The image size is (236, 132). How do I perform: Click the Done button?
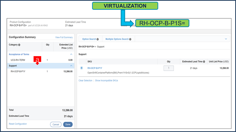pyautogui.click(x=68, y=125)
